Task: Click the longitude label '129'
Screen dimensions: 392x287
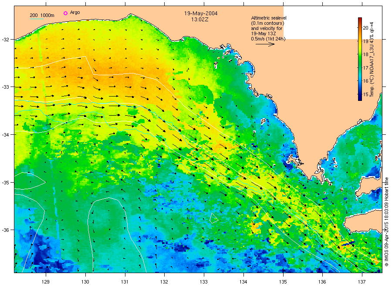Action: (x=46, y=282)
